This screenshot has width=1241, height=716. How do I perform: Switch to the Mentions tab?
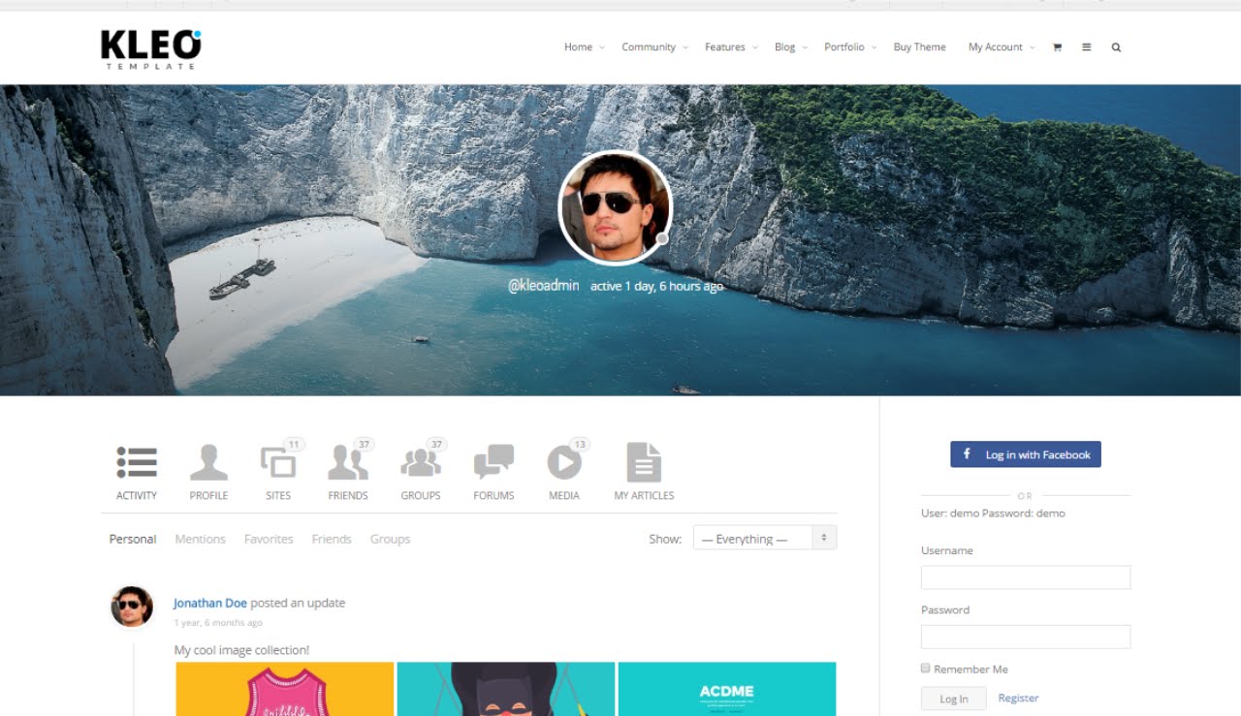[200, 539]
